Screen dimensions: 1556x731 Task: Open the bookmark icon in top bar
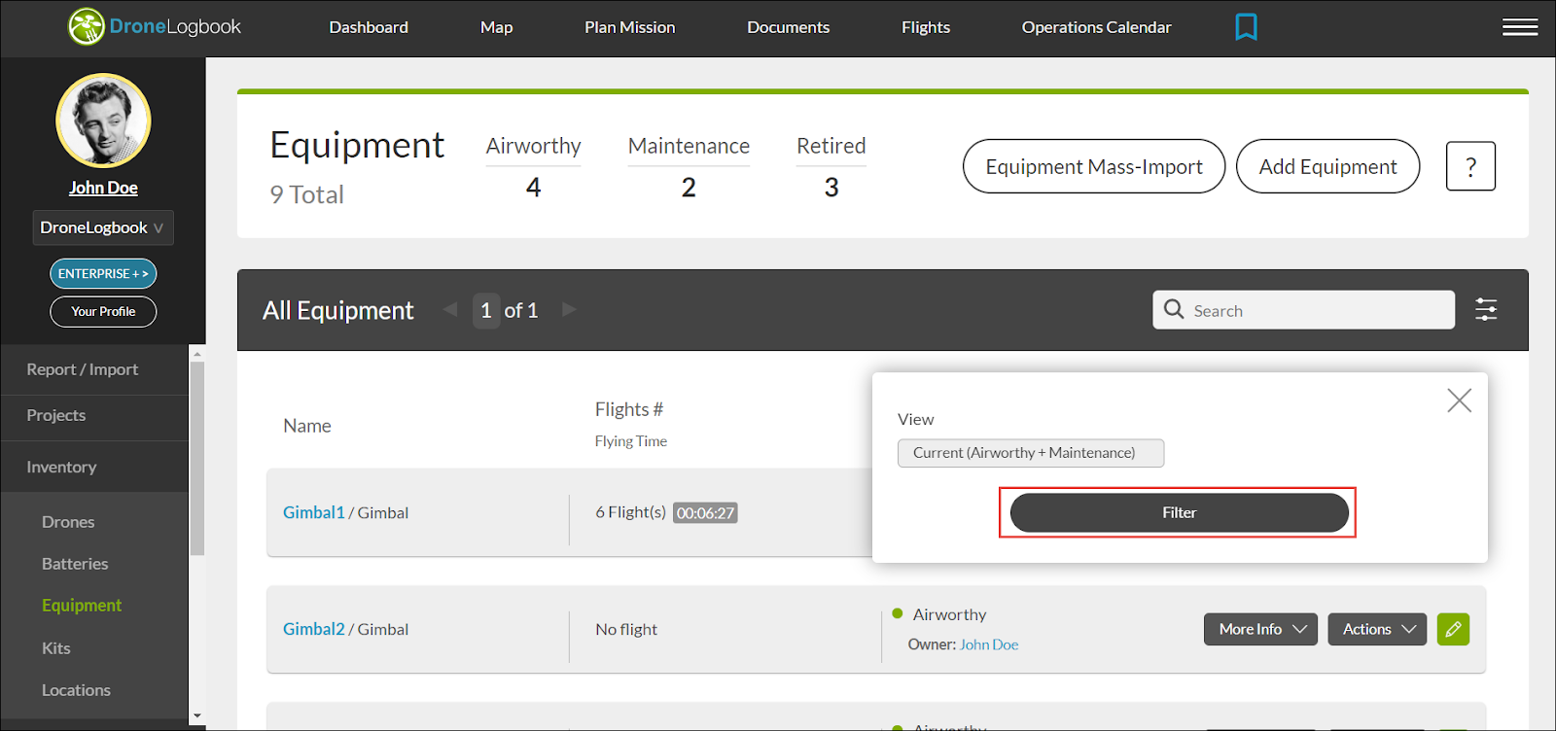pos(1246,27)
